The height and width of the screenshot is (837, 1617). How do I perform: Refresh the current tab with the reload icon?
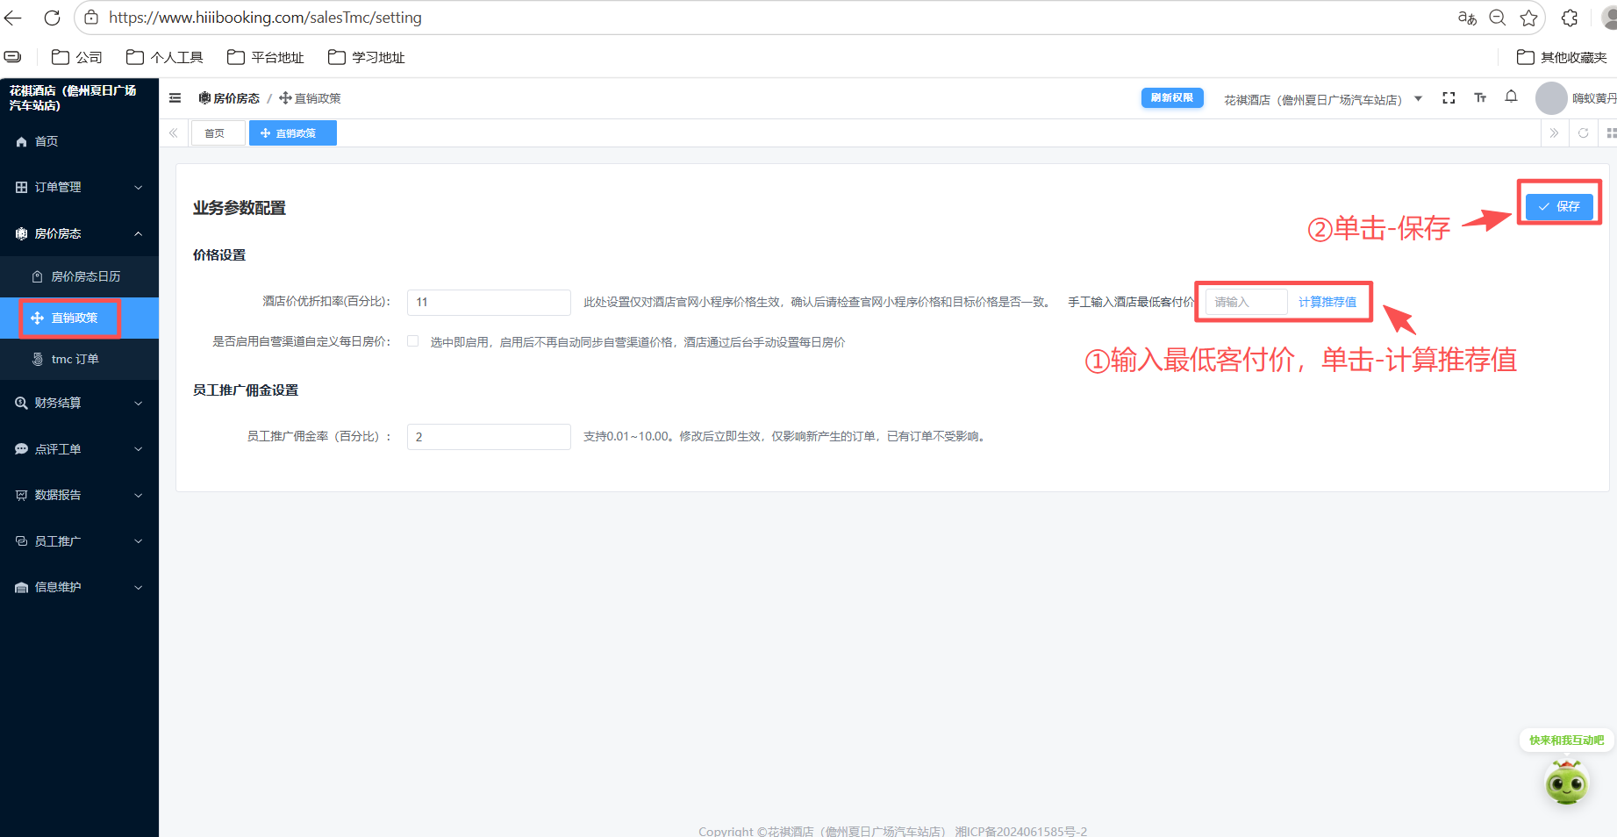pyautogui.click(x=1584, y=133)
